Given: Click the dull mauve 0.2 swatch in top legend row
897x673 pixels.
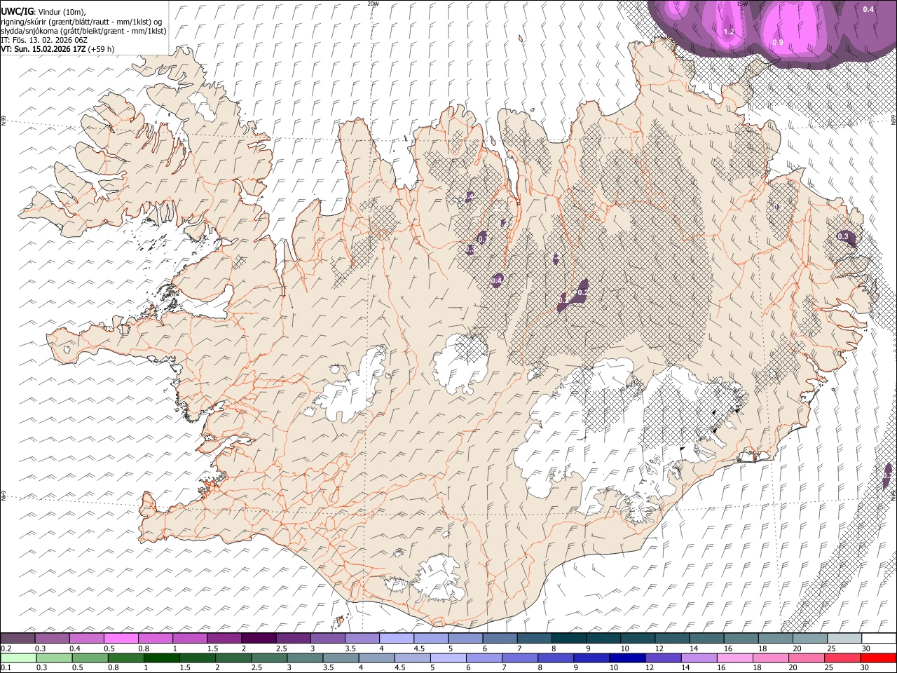Looking at the screenshot, I should [x=18, y=639].
